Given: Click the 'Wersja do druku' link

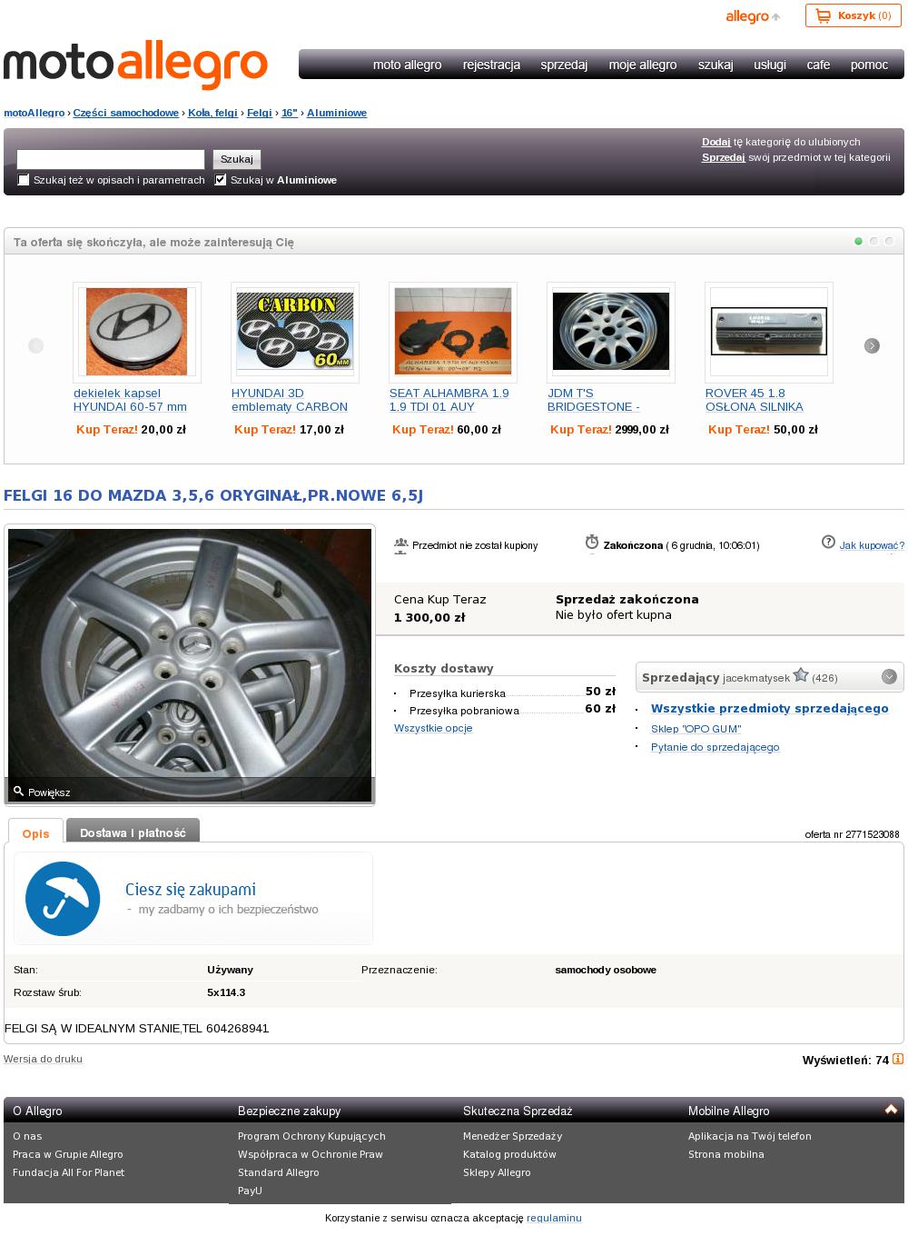Looking at the screenshot, I should click(43, 1059).
